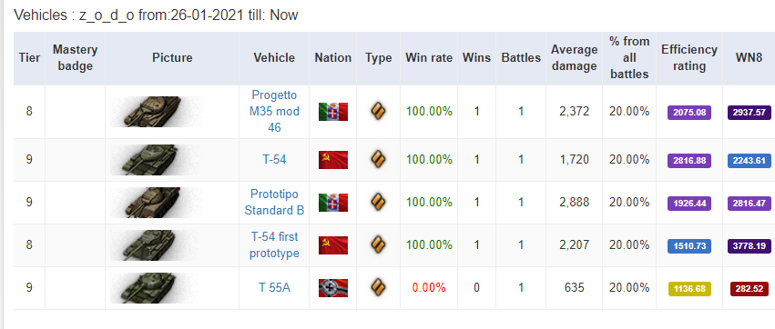Image resolution: width=775 pixels, height=329 pixels.
Task: Open the Prototipo Standard B link
Action: click(x=274, y=203)
